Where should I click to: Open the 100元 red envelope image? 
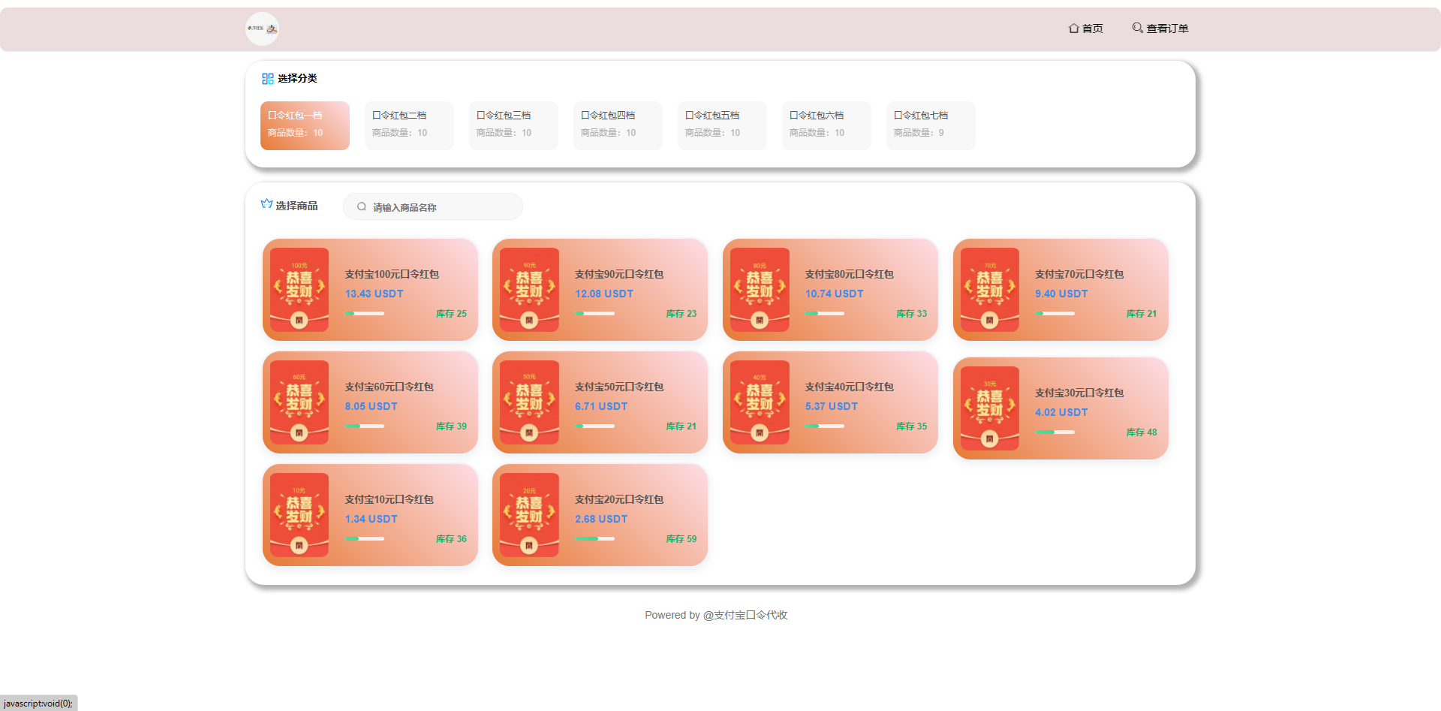pyautogui.click(x=299, y=290)
